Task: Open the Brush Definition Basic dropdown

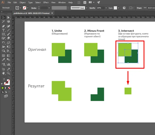Action: tap(86, 8)
